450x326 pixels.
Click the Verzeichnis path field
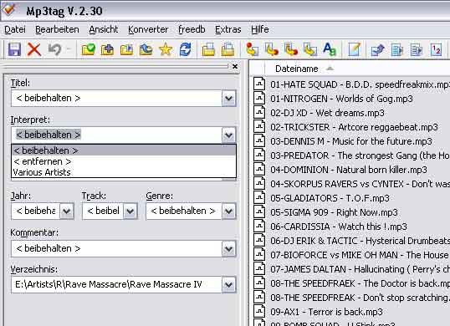coord(116,285)
